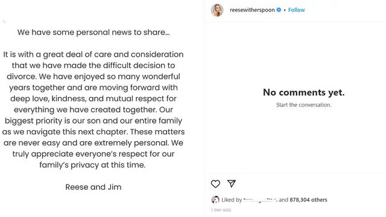Image resolution: width=386 pixels, height=217 pixels.
Task: Click the biggest priority is our son line
Action: coord(93,121)
